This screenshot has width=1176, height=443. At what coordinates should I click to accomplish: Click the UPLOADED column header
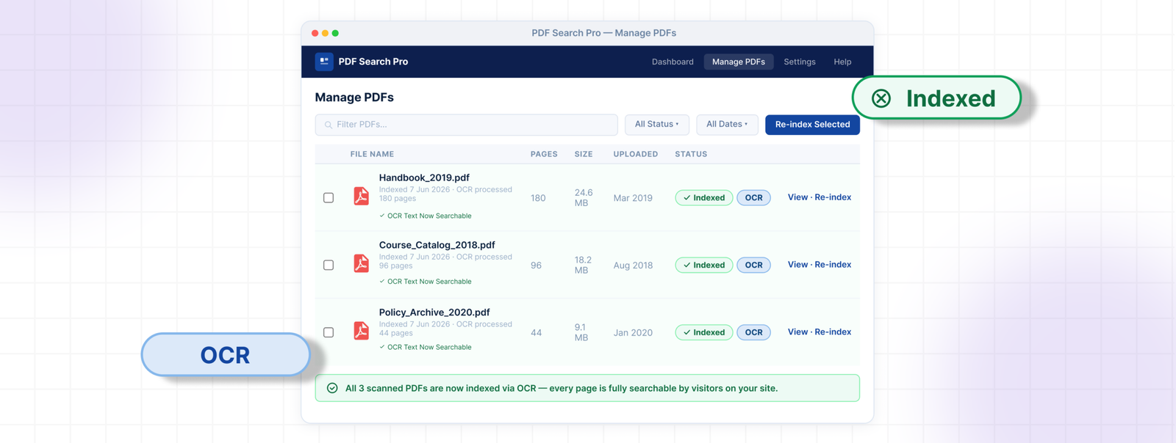coord(636,154)
